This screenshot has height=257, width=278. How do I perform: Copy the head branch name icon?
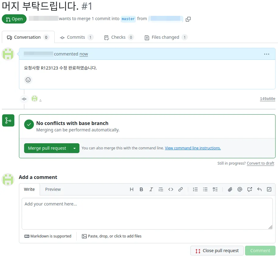tap(188, 19)
